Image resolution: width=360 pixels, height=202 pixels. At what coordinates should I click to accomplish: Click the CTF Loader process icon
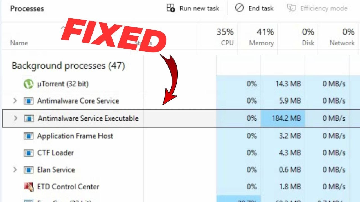click(28, 153)
